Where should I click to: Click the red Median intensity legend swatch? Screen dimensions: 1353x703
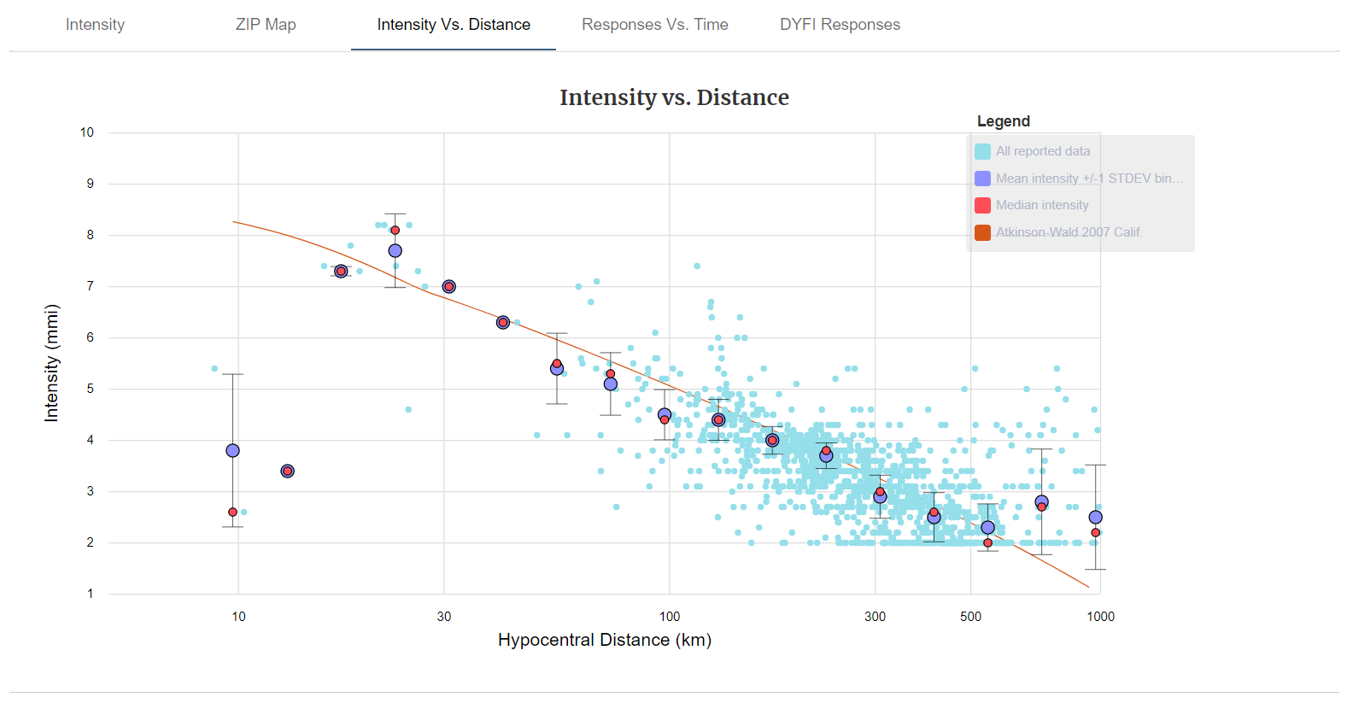pyautogui.click(x=983, y=205)
